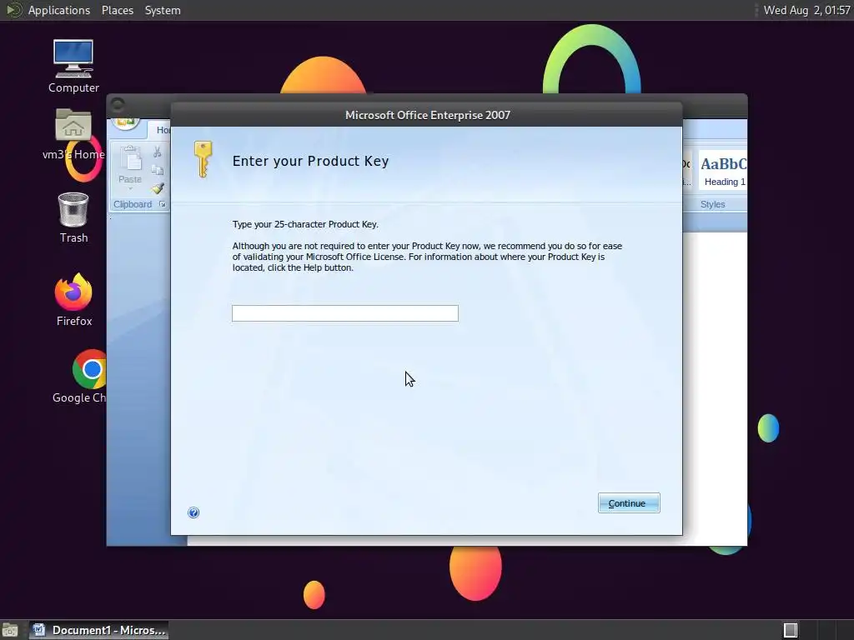The width and height of the screenshot is (854, 640).
Task: Click the Format Painter brush icon in Word
Action: (158, 188)
